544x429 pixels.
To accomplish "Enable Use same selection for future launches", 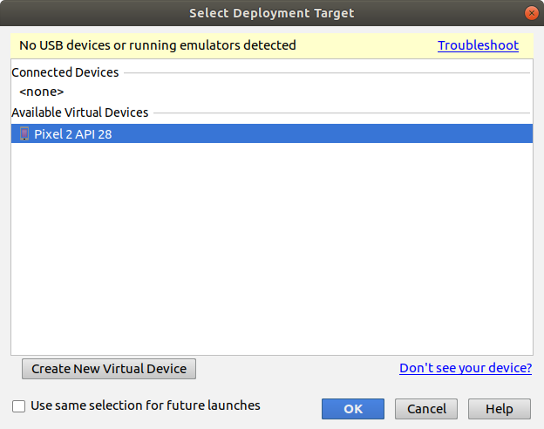I will tap(18, 406).
